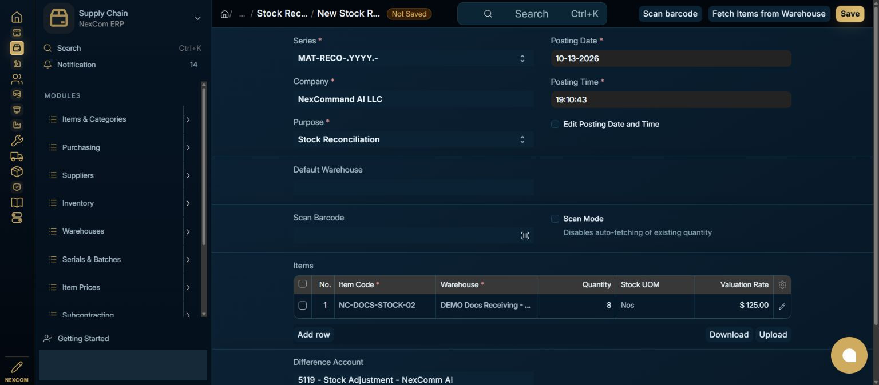Enable the Scan Mode checkbox
The image size is (879, 385).
(x=555, y=219)
